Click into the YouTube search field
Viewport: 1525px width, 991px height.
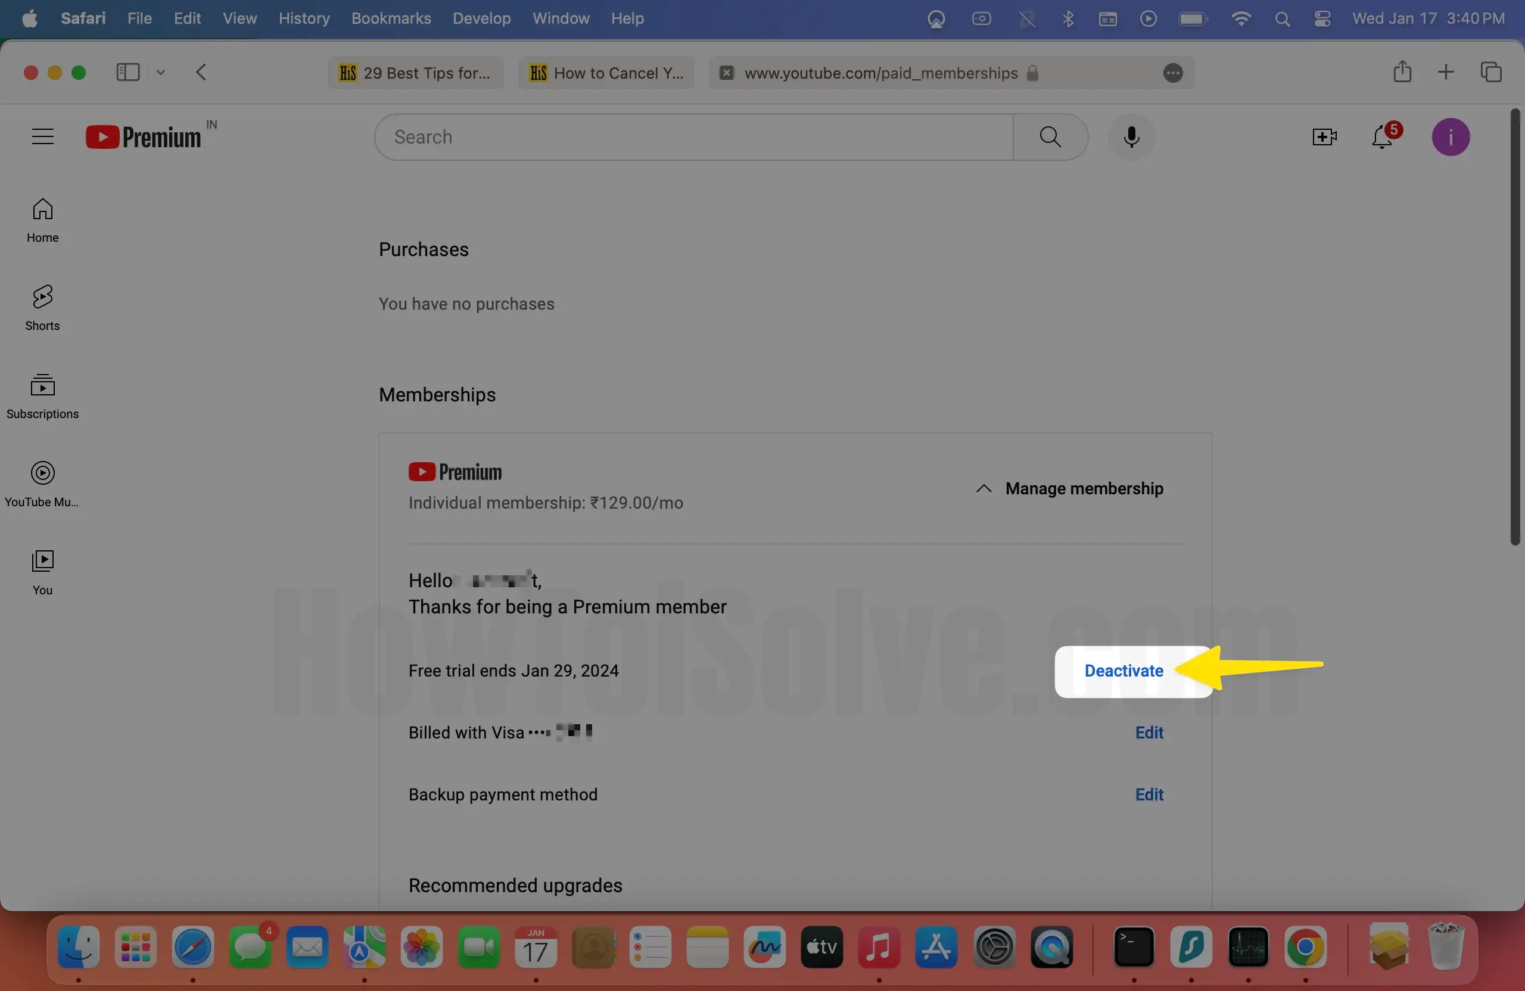[693, 136]
